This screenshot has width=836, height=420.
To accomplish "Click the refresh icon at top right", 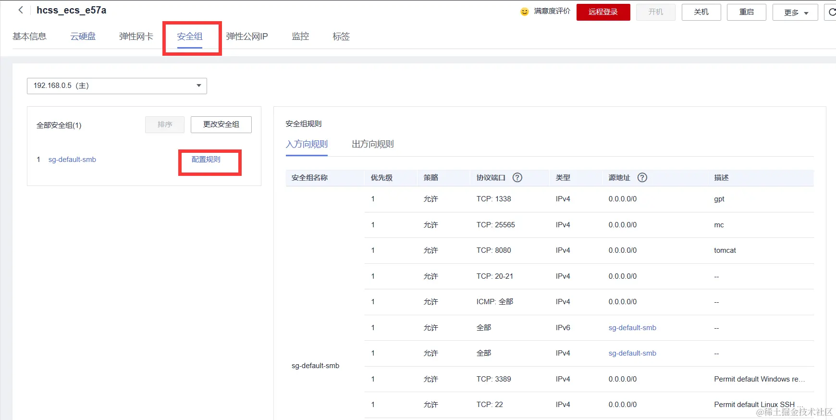I will click(832, 12).
